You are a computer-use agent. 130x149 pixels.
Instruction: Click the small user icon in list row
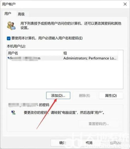9,58
